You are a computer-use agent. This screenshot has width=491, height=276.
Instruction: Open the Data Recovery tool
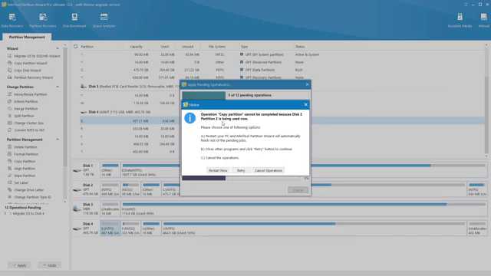[x=12, y=21]
